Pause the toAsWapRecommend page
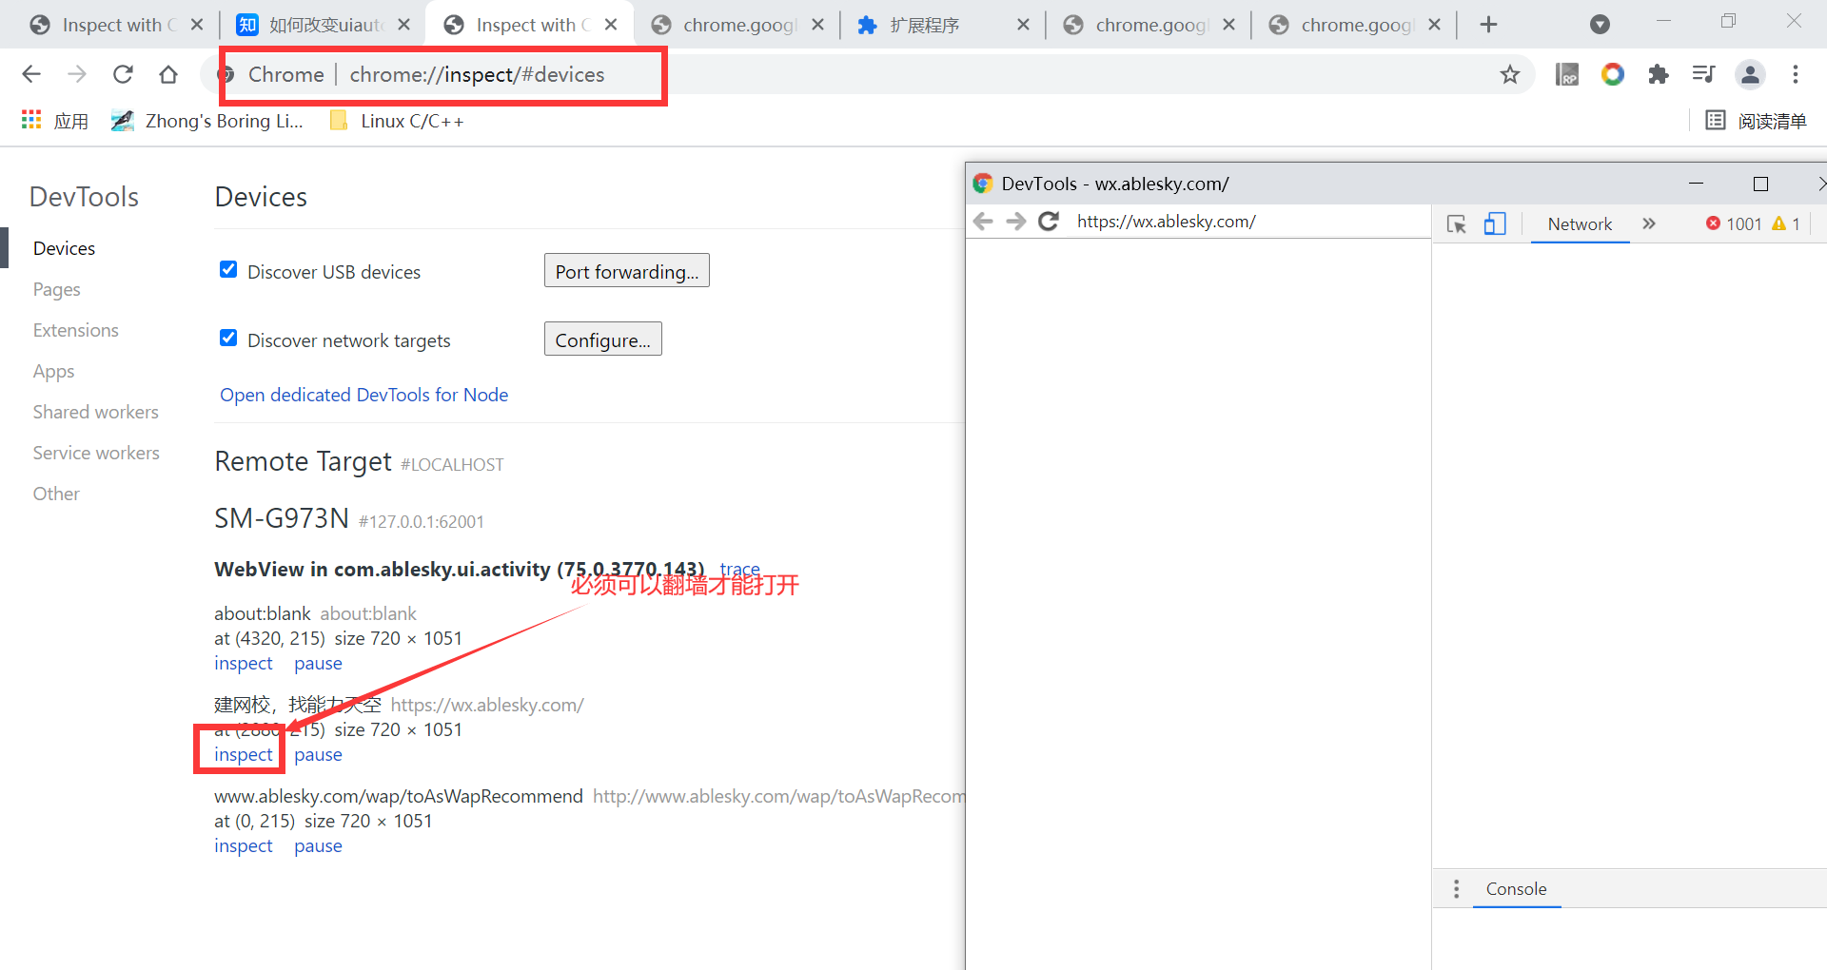Viewport: 1827px width, 970px height. 318,845
